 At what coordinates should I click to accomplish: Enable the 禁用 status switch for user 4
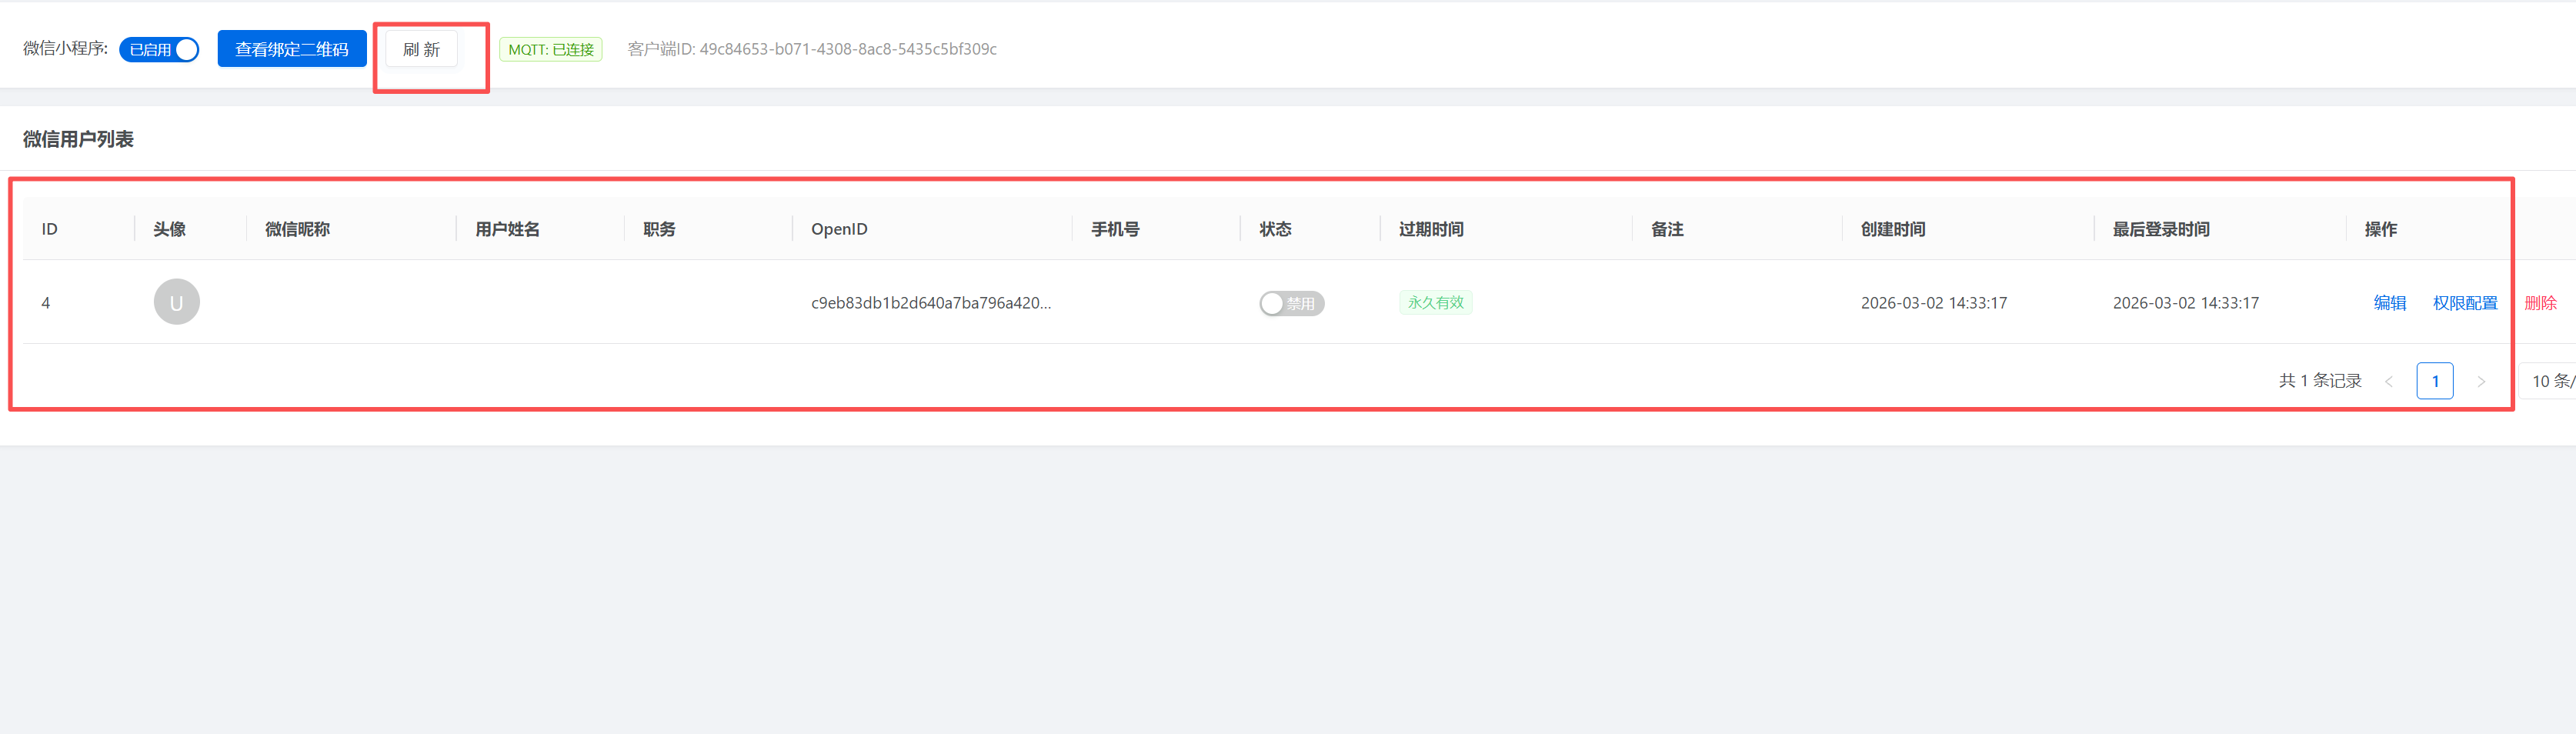(1291, 303)
